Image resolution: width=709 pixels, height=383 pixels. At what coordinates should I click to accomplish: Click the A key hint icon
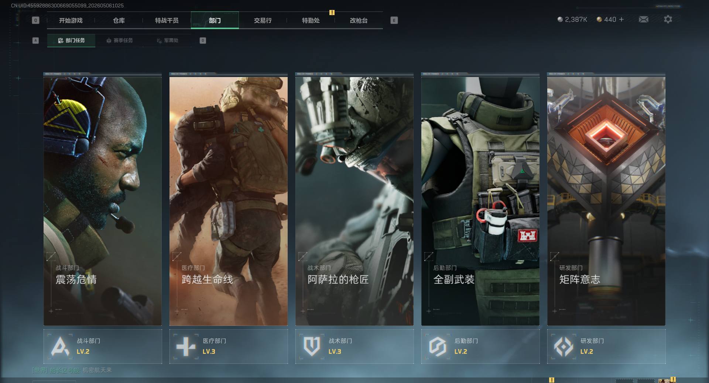(35, 41)
